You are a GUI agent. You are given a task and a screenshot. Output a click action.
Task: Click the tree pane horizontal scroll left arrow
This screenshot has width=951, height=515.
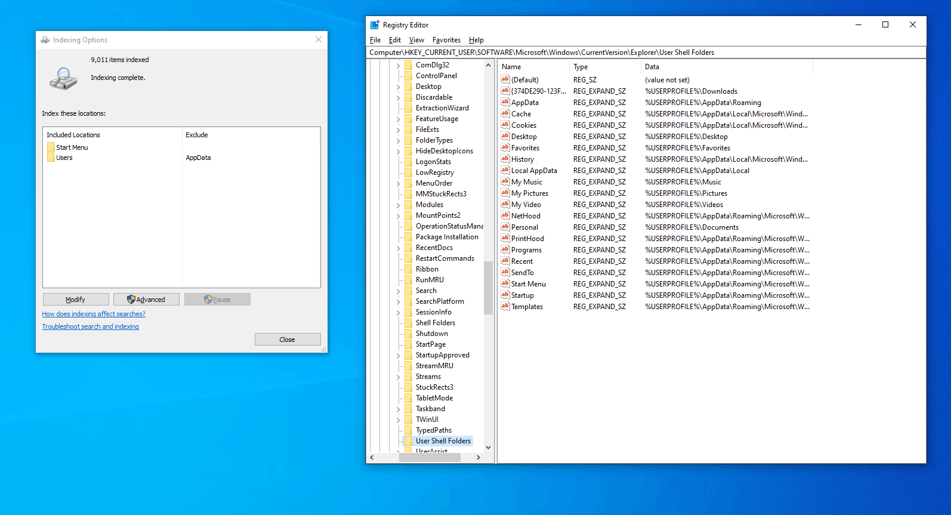372,457
